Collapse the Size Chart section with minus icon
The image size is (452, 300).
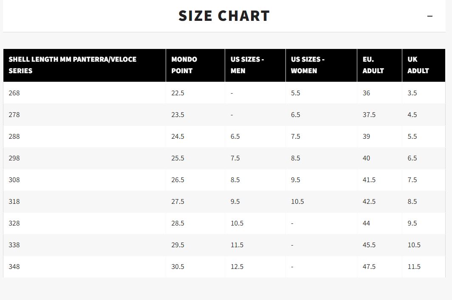click(430, 16)
